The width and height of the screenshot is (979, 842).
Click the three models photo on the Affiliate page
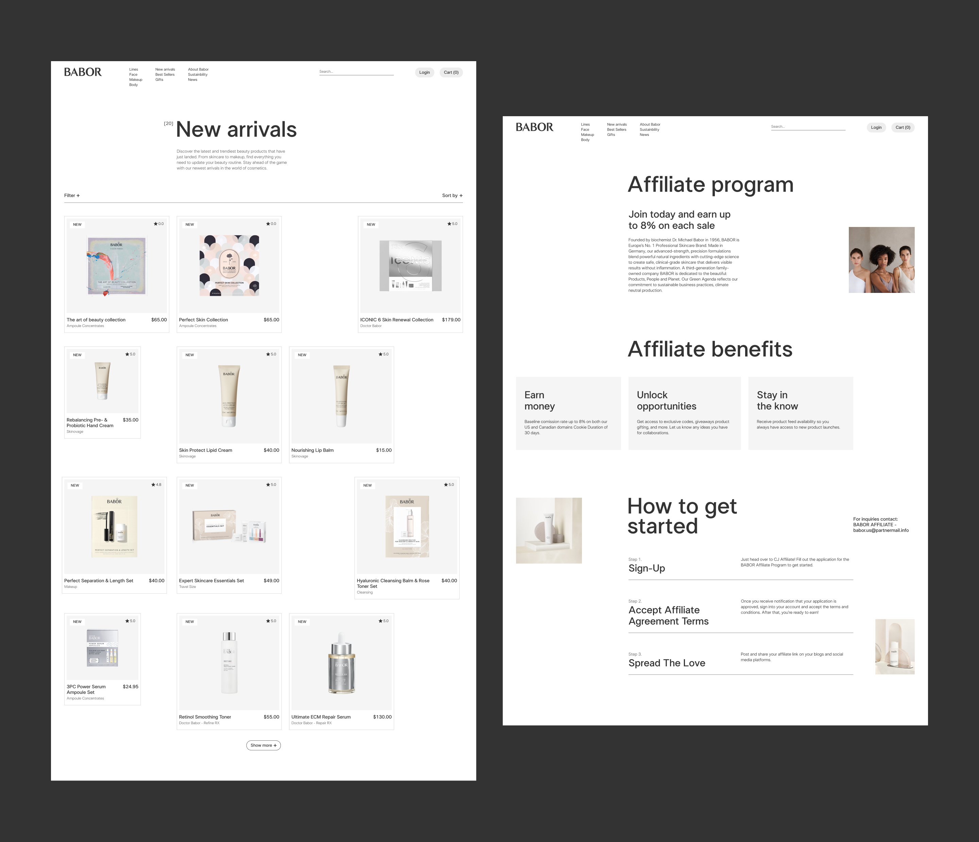tap(881, 260)
